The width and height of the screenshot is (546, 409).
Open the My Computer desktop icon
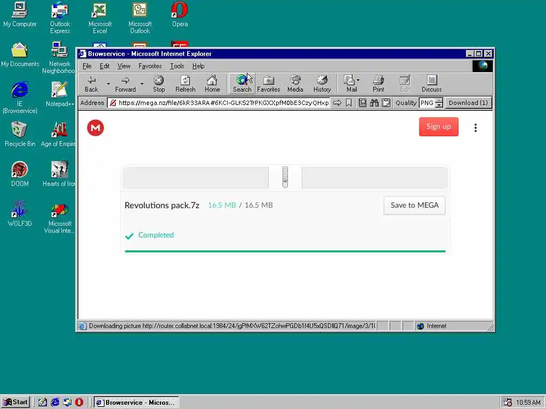click(20, 14)
